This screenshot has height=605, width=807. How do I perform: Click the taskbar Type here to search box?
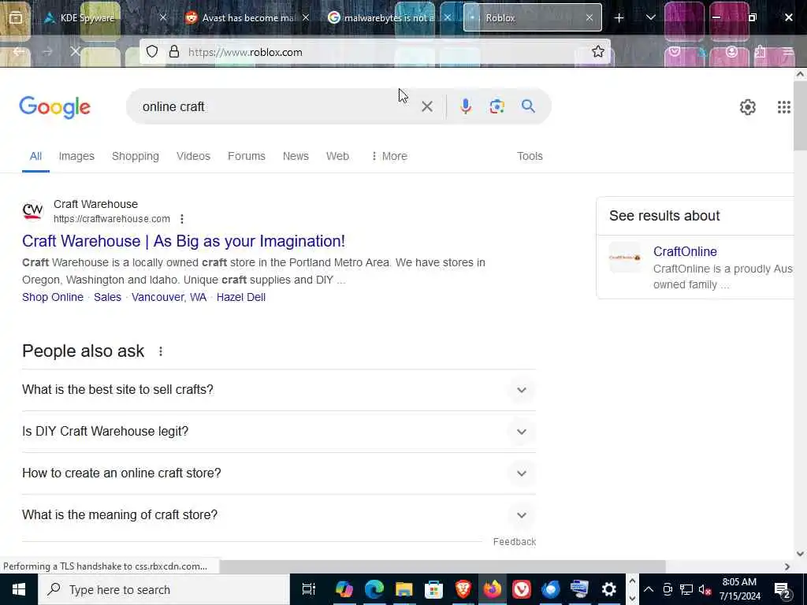(164, 589)
